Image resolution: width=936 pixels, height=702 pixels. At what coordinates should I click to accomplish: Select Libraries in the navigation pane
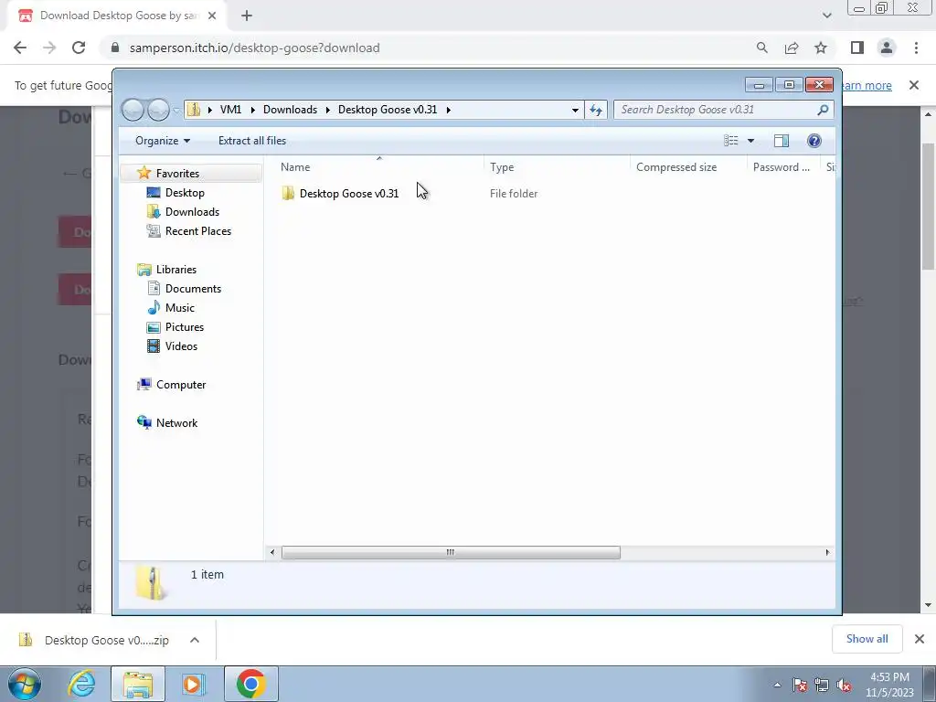pyautogui.click(x=176, y=270)
